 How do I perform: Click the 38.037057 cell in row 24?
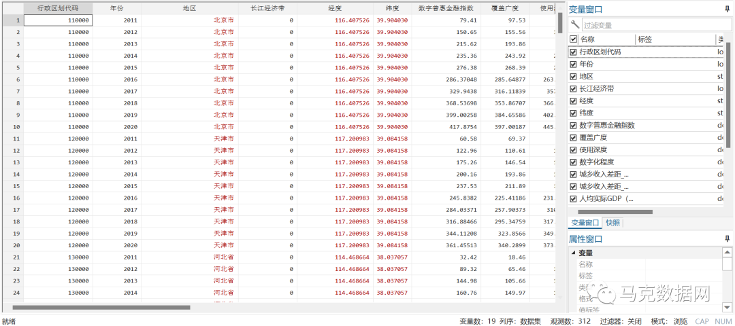pyautogui.click(x=392, y=292)
